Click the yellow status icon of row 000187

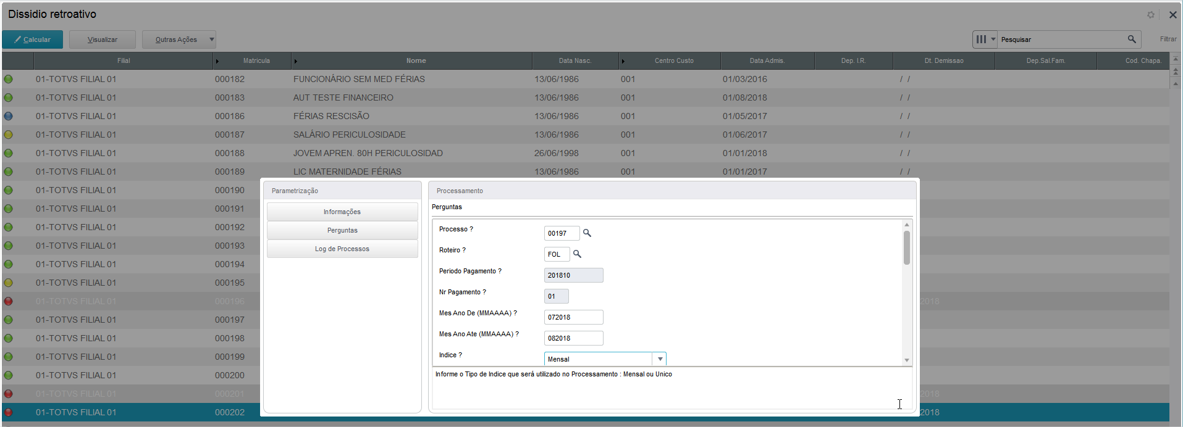[x=8, y=135]
